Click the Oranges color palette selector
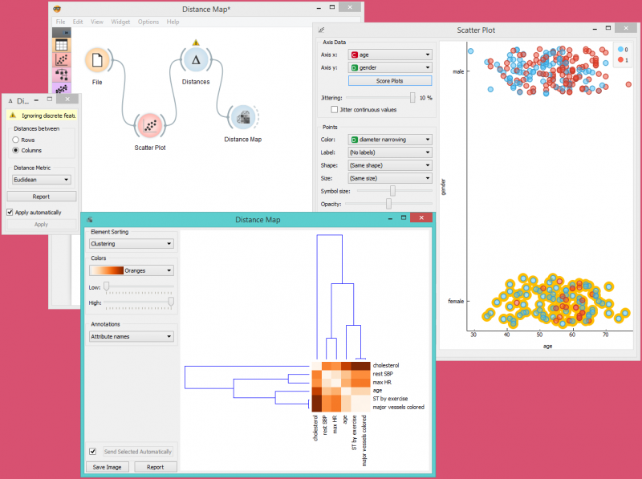This screenshot has width=642, height=479. click(x=132, y=270)
